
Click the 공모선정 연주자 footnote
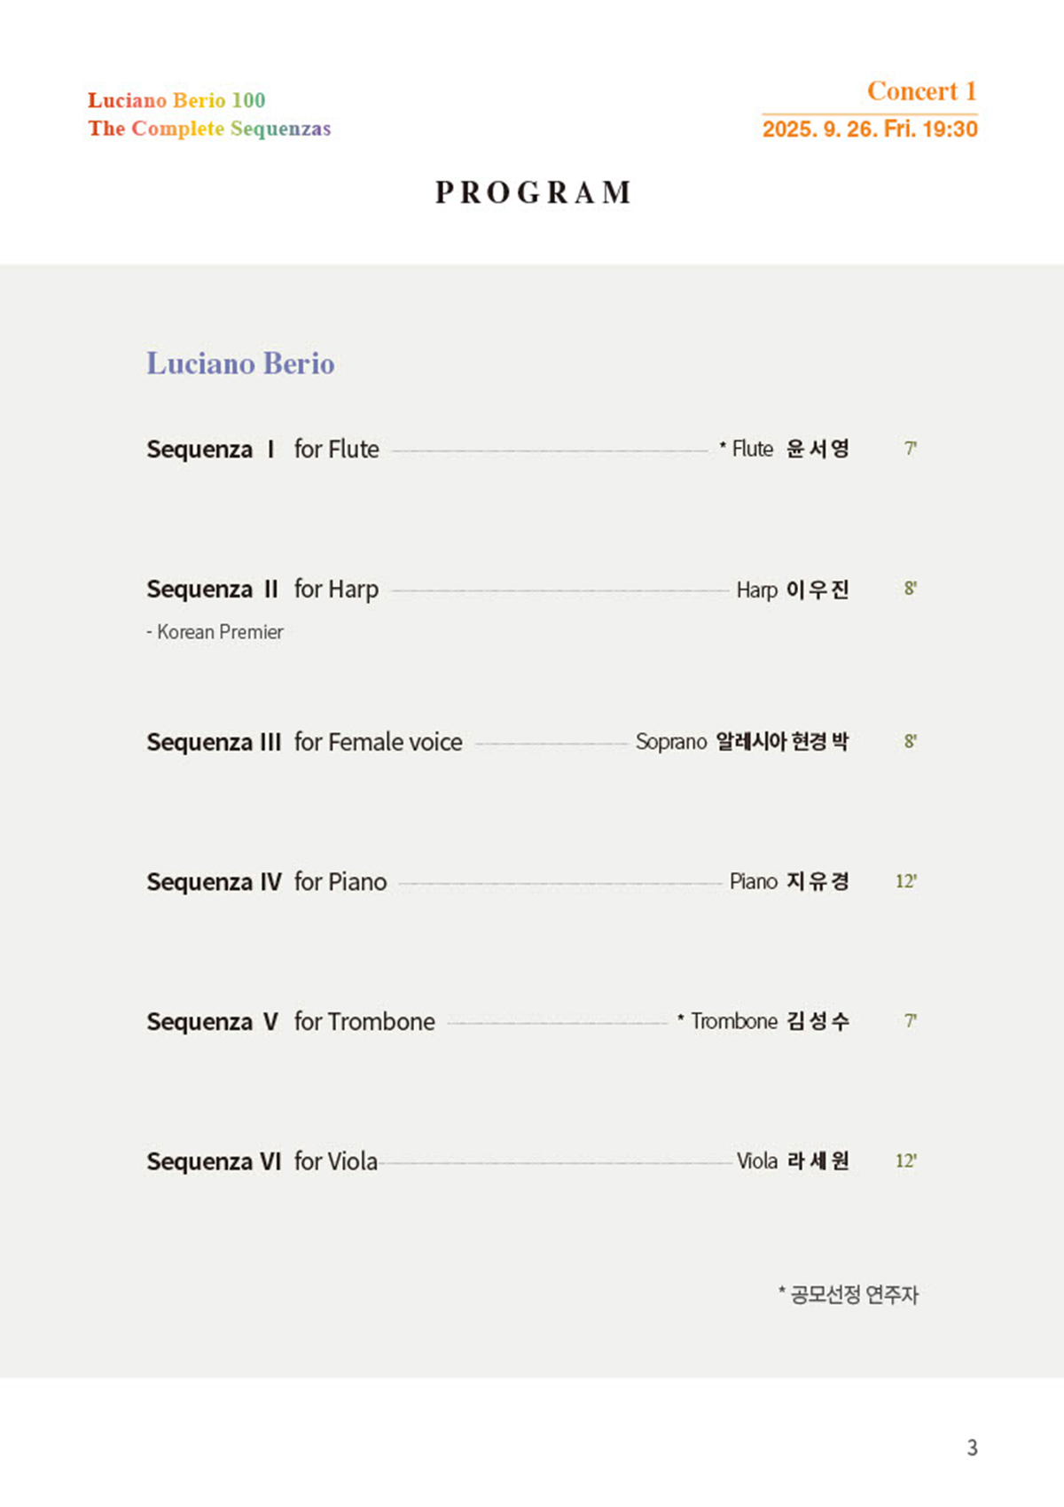(849, 1294)
